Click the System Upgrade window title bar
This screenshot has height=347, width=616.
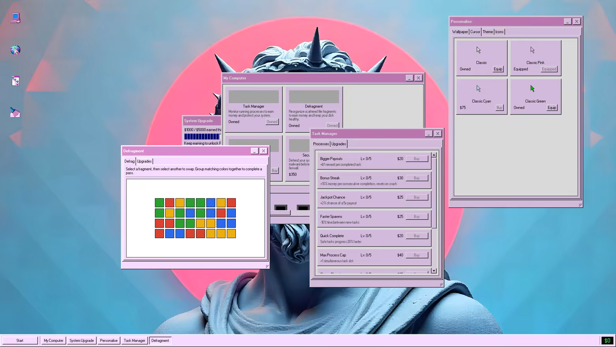click(x=202, y=121)
